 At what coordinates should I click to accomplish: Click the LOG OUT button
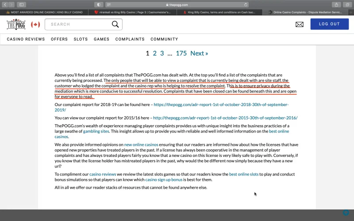click(329, 24)
